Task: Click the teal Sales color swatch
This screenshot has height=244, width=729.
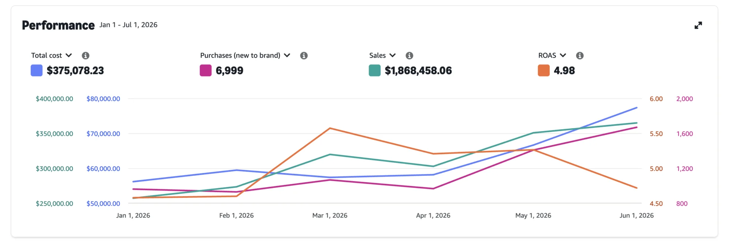Action: click(375, 70)
